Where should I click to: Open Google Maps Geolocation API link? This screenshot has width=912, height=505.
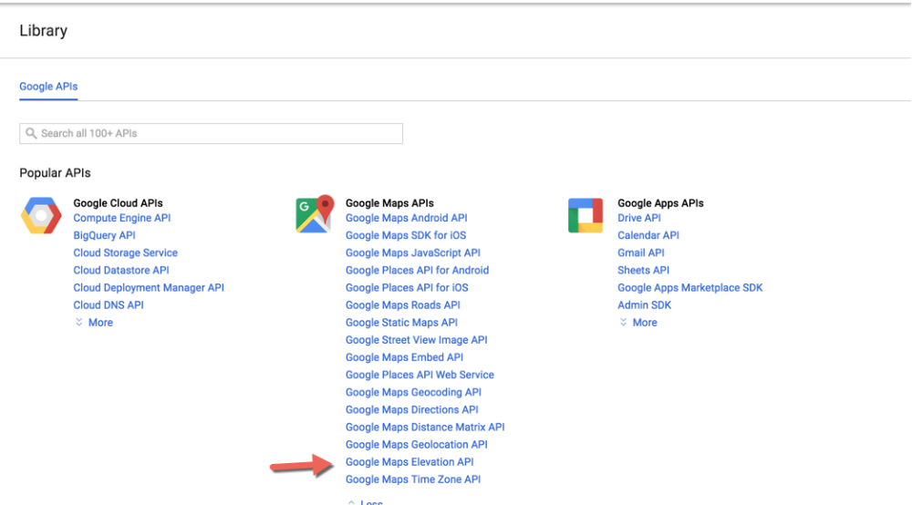click(x=417, y=445)
